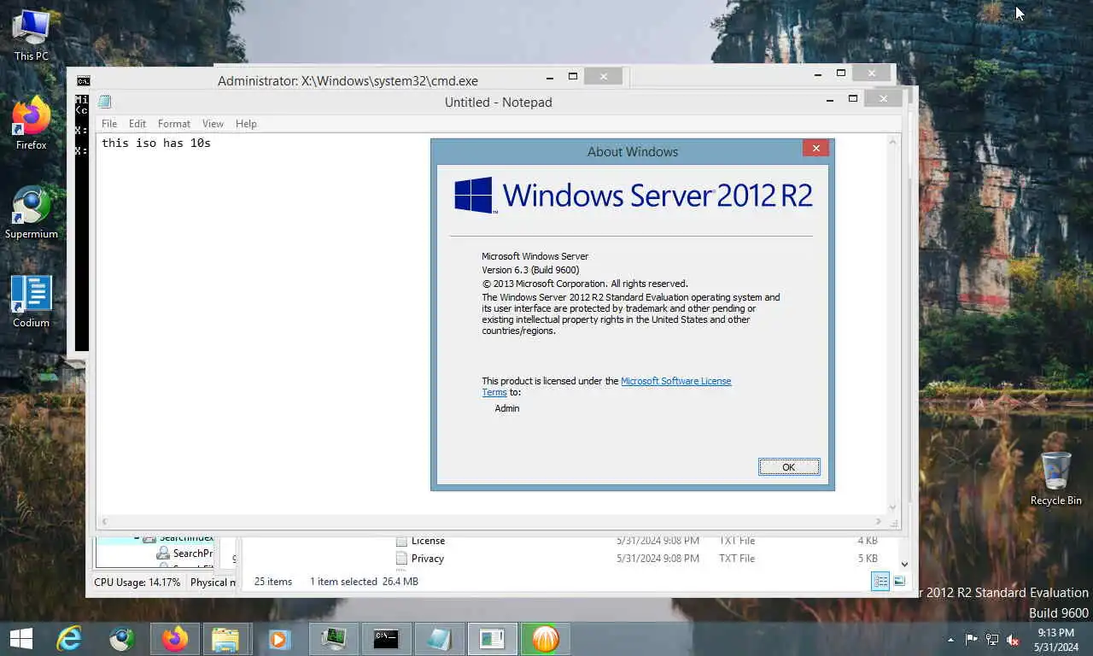
Task: Minimize the Notepad window
Action: [x=829, y=99]
